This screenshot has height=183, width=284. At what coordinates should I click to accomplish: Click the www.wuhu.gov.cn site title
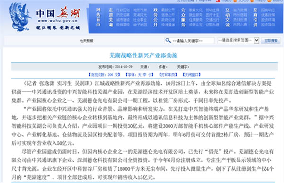[x=58, y=21]
